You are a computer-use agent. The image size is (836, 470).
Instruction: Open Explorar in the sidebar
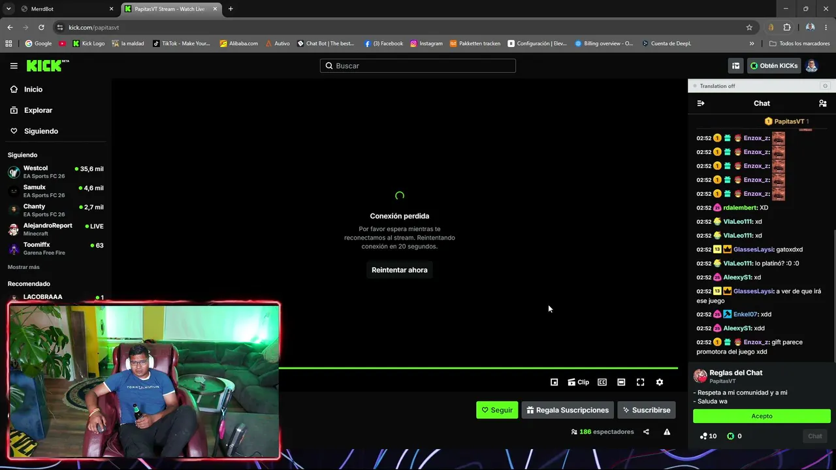tap(31, 110)
